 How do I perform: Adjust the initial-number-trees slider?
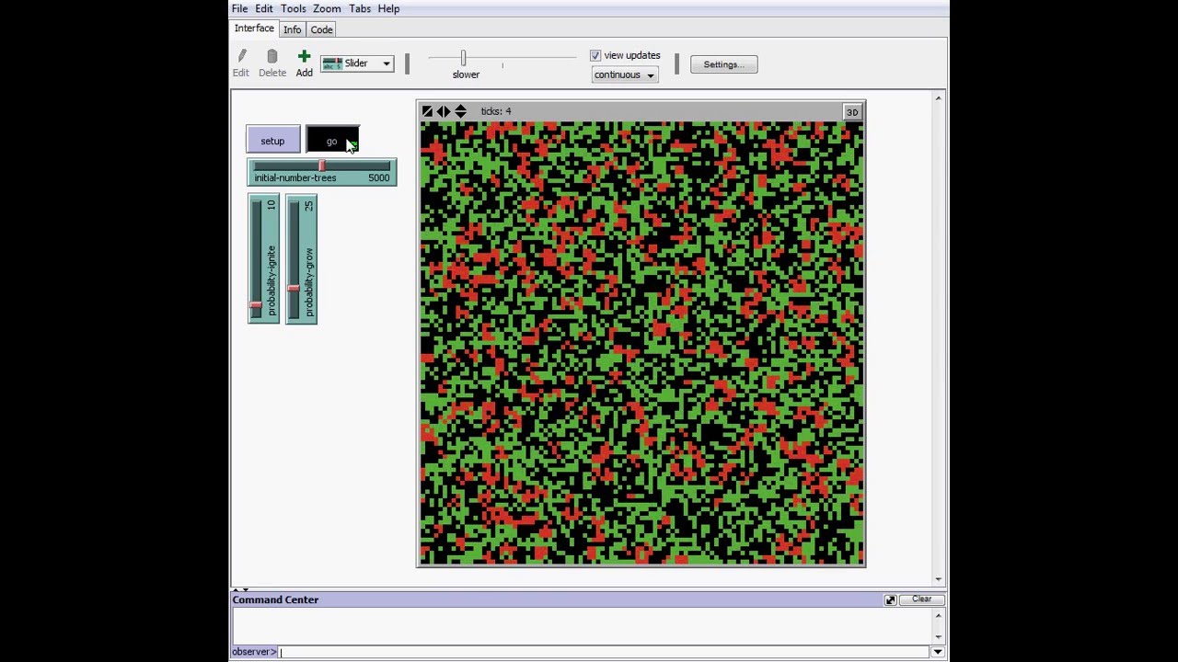coord(322,165)
